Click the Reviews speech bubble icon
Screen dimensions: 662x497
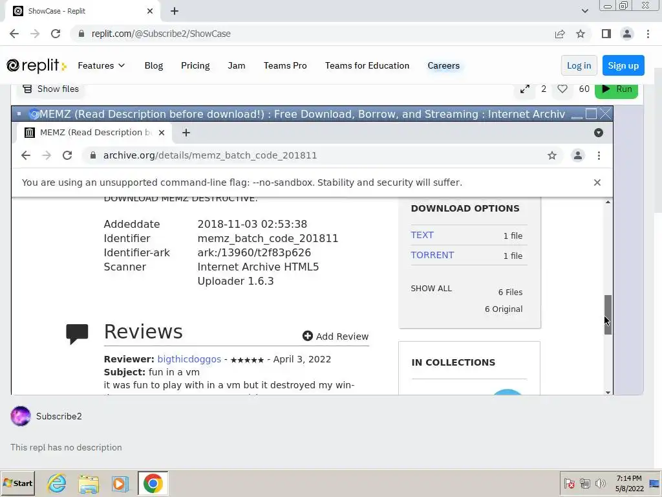(x=77, y=334)
